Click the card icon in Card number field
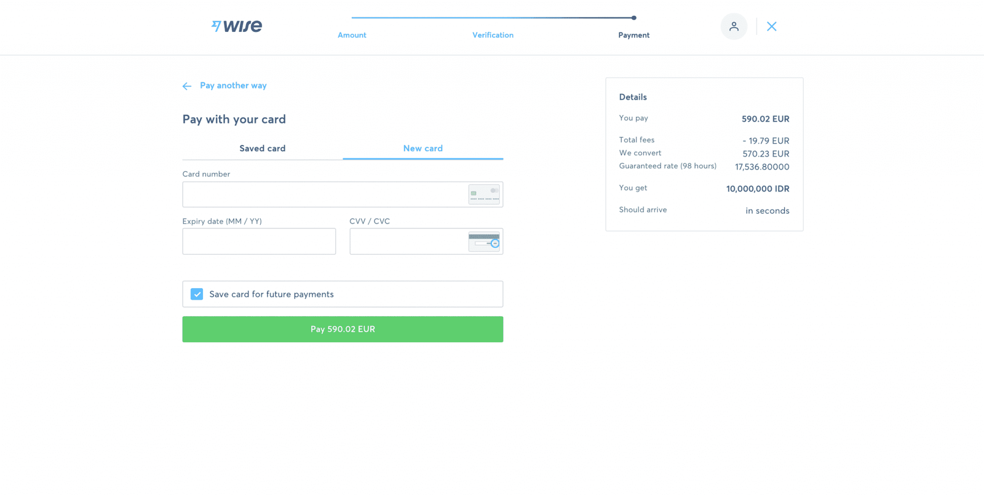The width and height of the screenshot is (984, 495). [x=484, y=195]
